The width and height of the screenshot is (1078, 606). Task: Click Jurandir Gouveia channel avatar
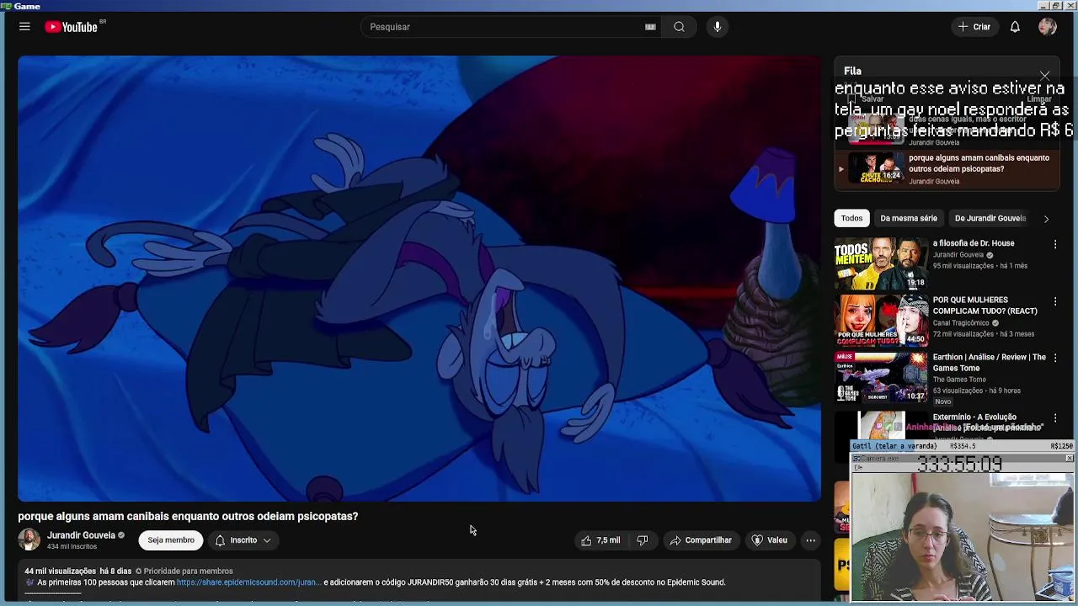click(x=29, y=540)
